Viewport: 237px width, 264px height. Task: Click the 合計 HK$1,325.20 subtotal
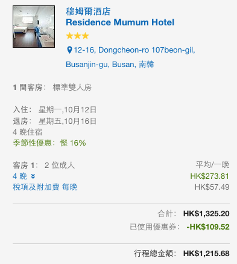point(194,214)
